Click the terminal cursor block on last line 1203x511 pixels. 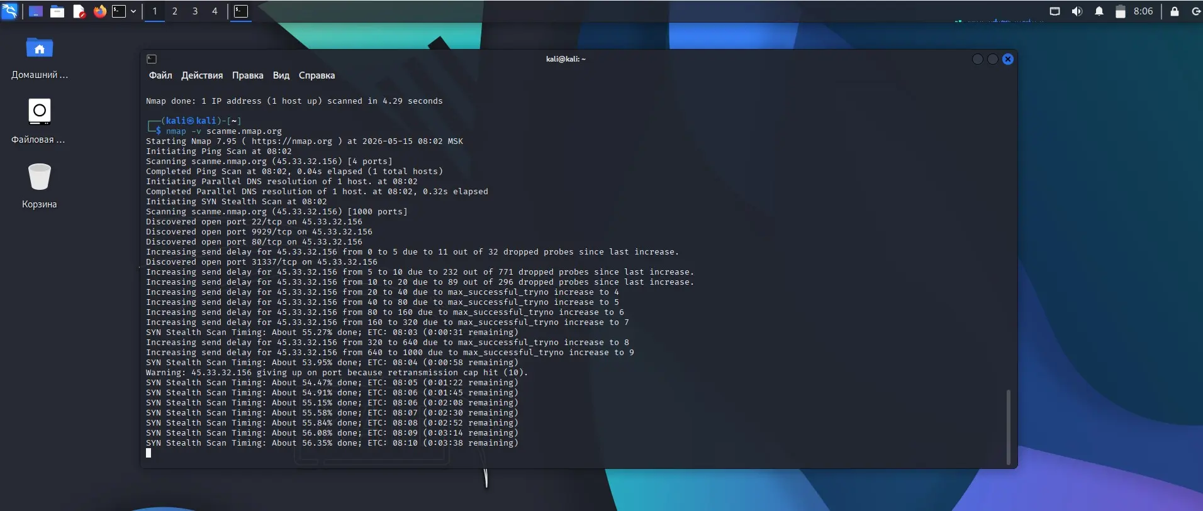pyautogui.click(x=148, y=453)
